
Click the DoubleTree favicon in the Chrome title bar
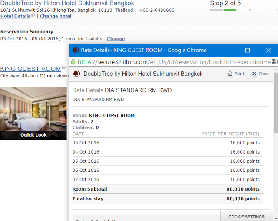click(x=76, y=50)
